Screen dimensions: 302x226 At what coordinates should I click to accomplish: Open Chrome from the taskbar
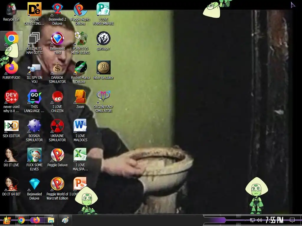pyautogui.click(x=21, y=220)
